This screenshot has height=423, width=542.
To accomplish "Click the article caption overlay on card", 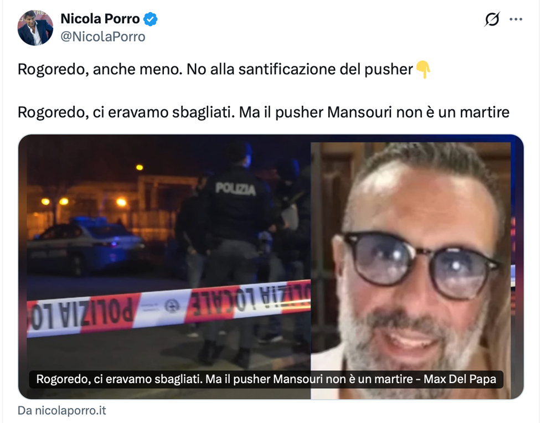I will [266, 379].
